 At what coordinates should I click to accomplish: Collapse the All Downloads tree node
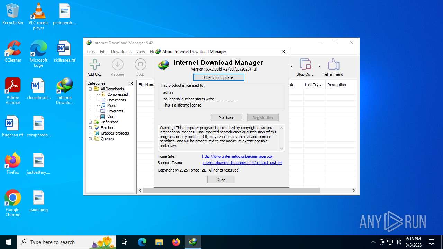click(90, 89)
